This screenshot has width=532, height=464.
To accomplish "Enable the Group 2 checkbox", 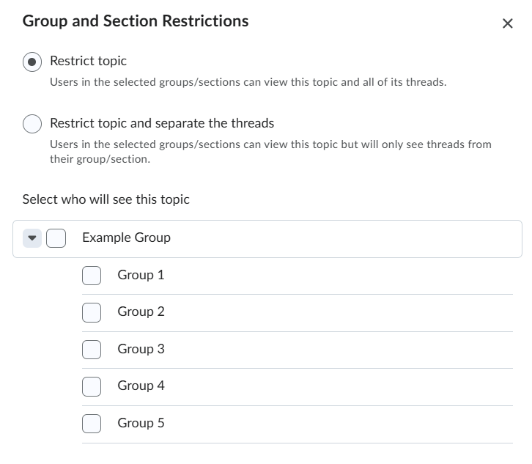I will coord(92,312).
